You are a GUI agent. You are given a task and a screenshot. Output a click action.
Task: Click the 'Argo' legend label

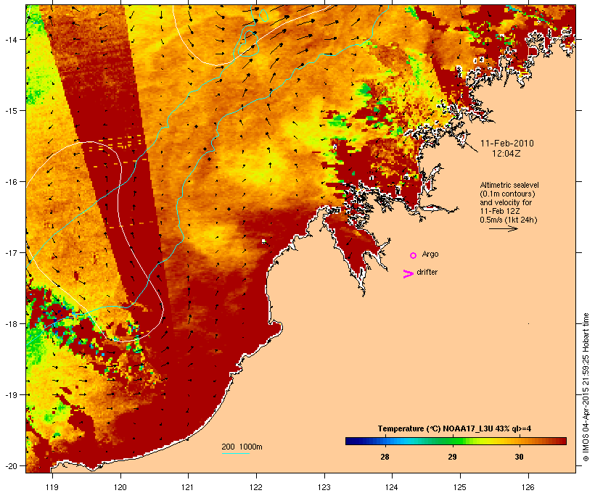coord(430,254)
